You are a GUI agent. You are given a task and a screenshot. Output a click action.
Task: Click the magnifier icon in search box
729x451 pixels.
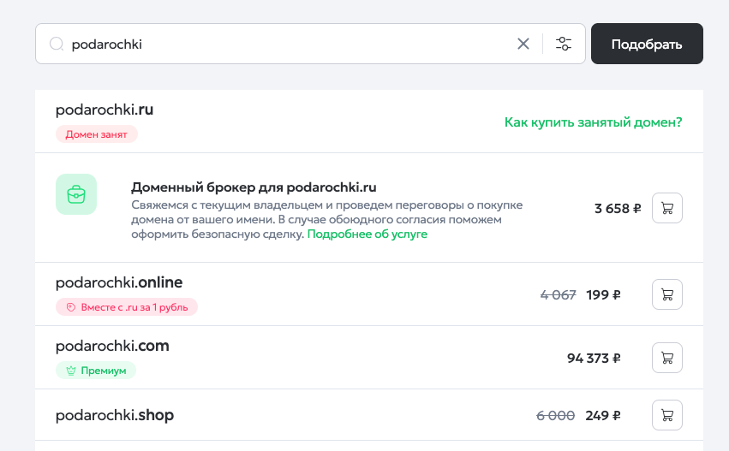[57, 45]
